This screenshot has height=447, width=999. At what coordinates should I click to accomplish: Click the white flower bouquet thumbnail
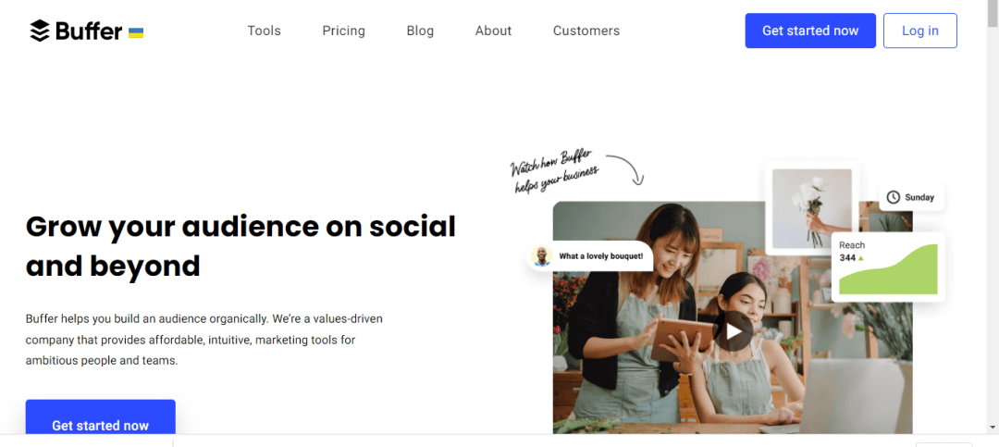812,208
